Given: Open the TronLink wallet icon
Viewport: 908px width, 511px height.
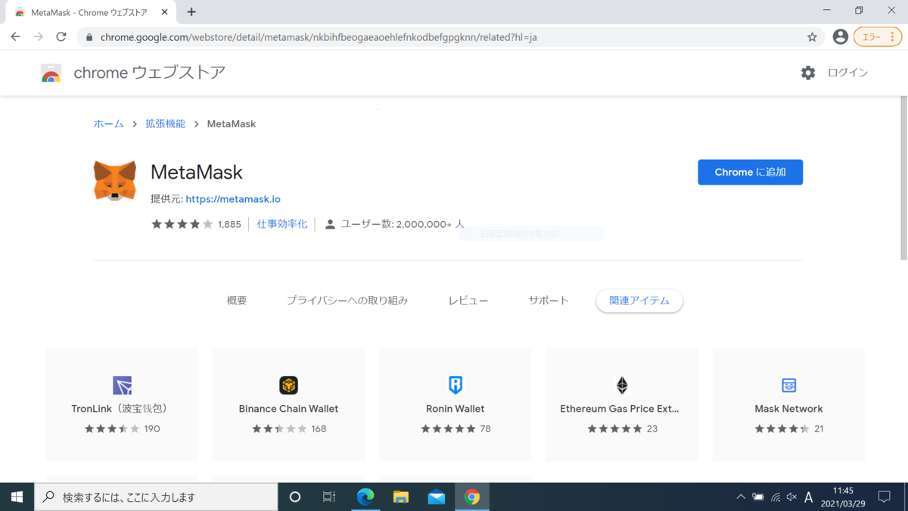Looking at the screenshot, I should (122, 385).
